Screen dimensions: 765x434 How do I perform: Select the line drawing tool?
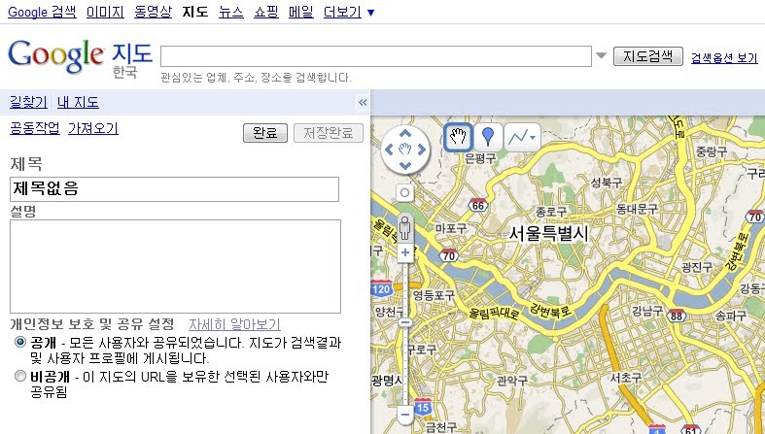point(518,137)
